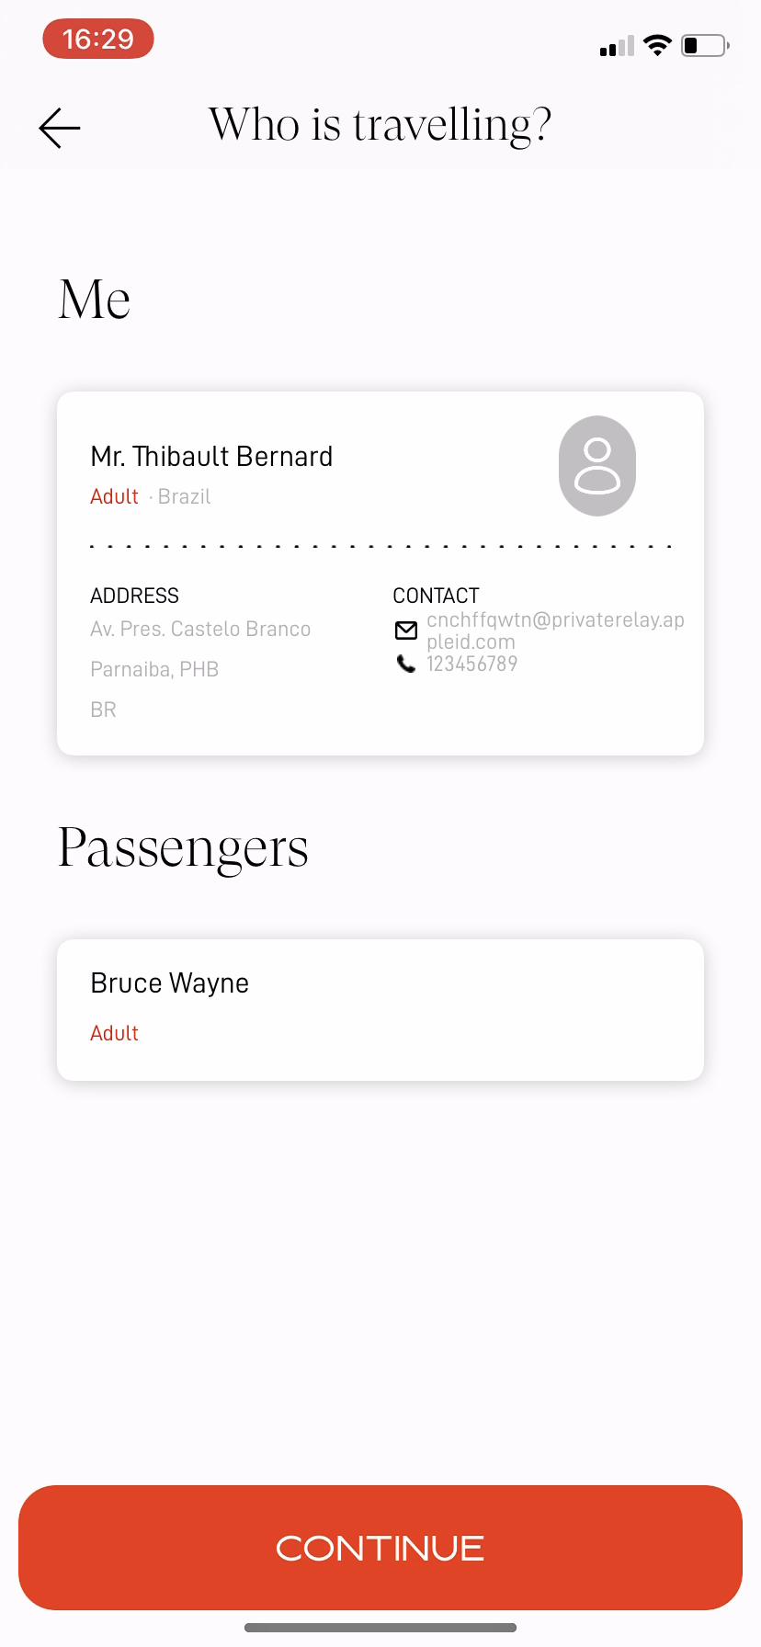This screenshot has height=1647, width=761.
Task: Click the "Who is travelling?" title
Action: [x=380, y=125]
